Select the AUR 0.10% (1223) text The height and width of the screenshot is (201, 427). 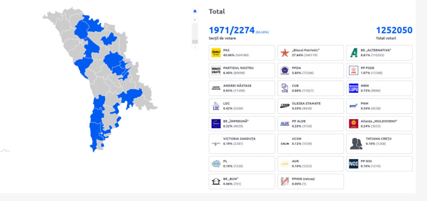(302, 164)
